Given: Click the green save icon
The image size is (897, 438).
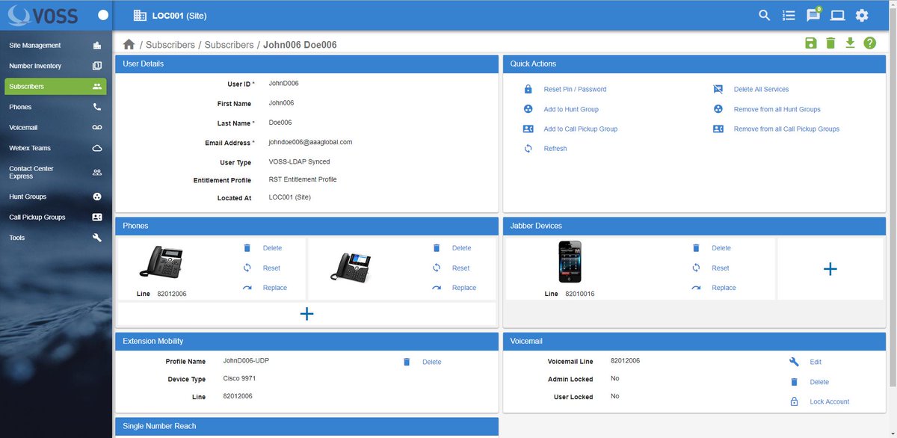Looking at the screenshot, I should 810,43.
